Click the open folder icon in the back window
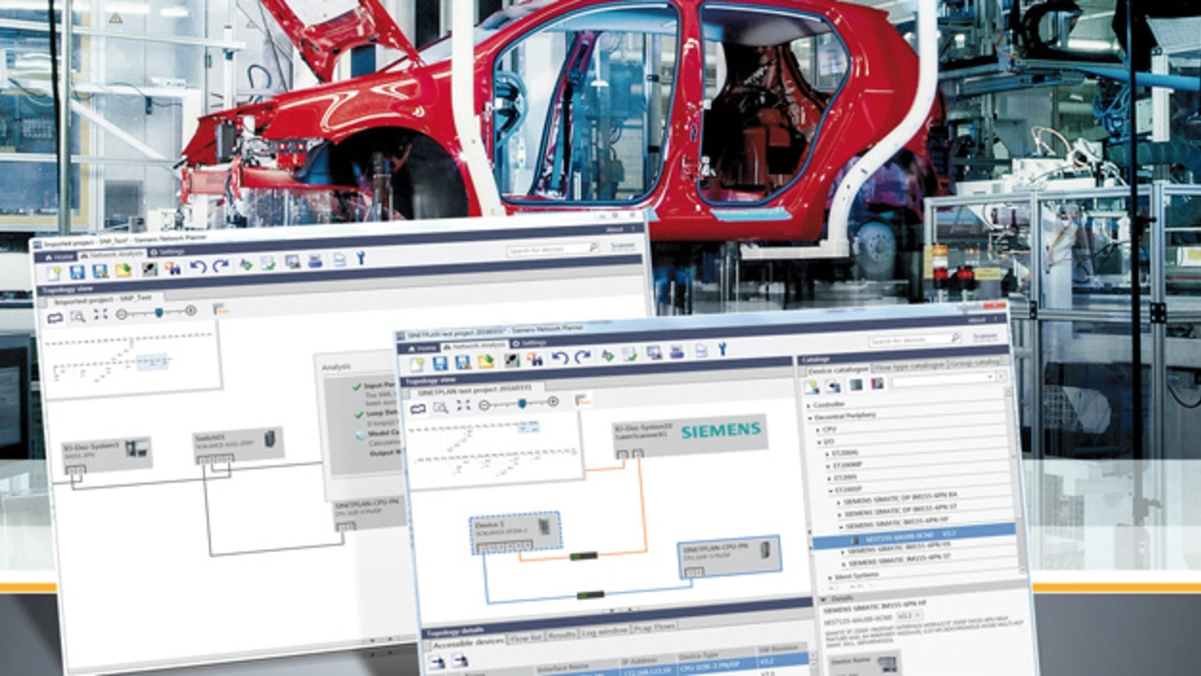Screen dimensions: 1201x676 click(x=123, y=270)
